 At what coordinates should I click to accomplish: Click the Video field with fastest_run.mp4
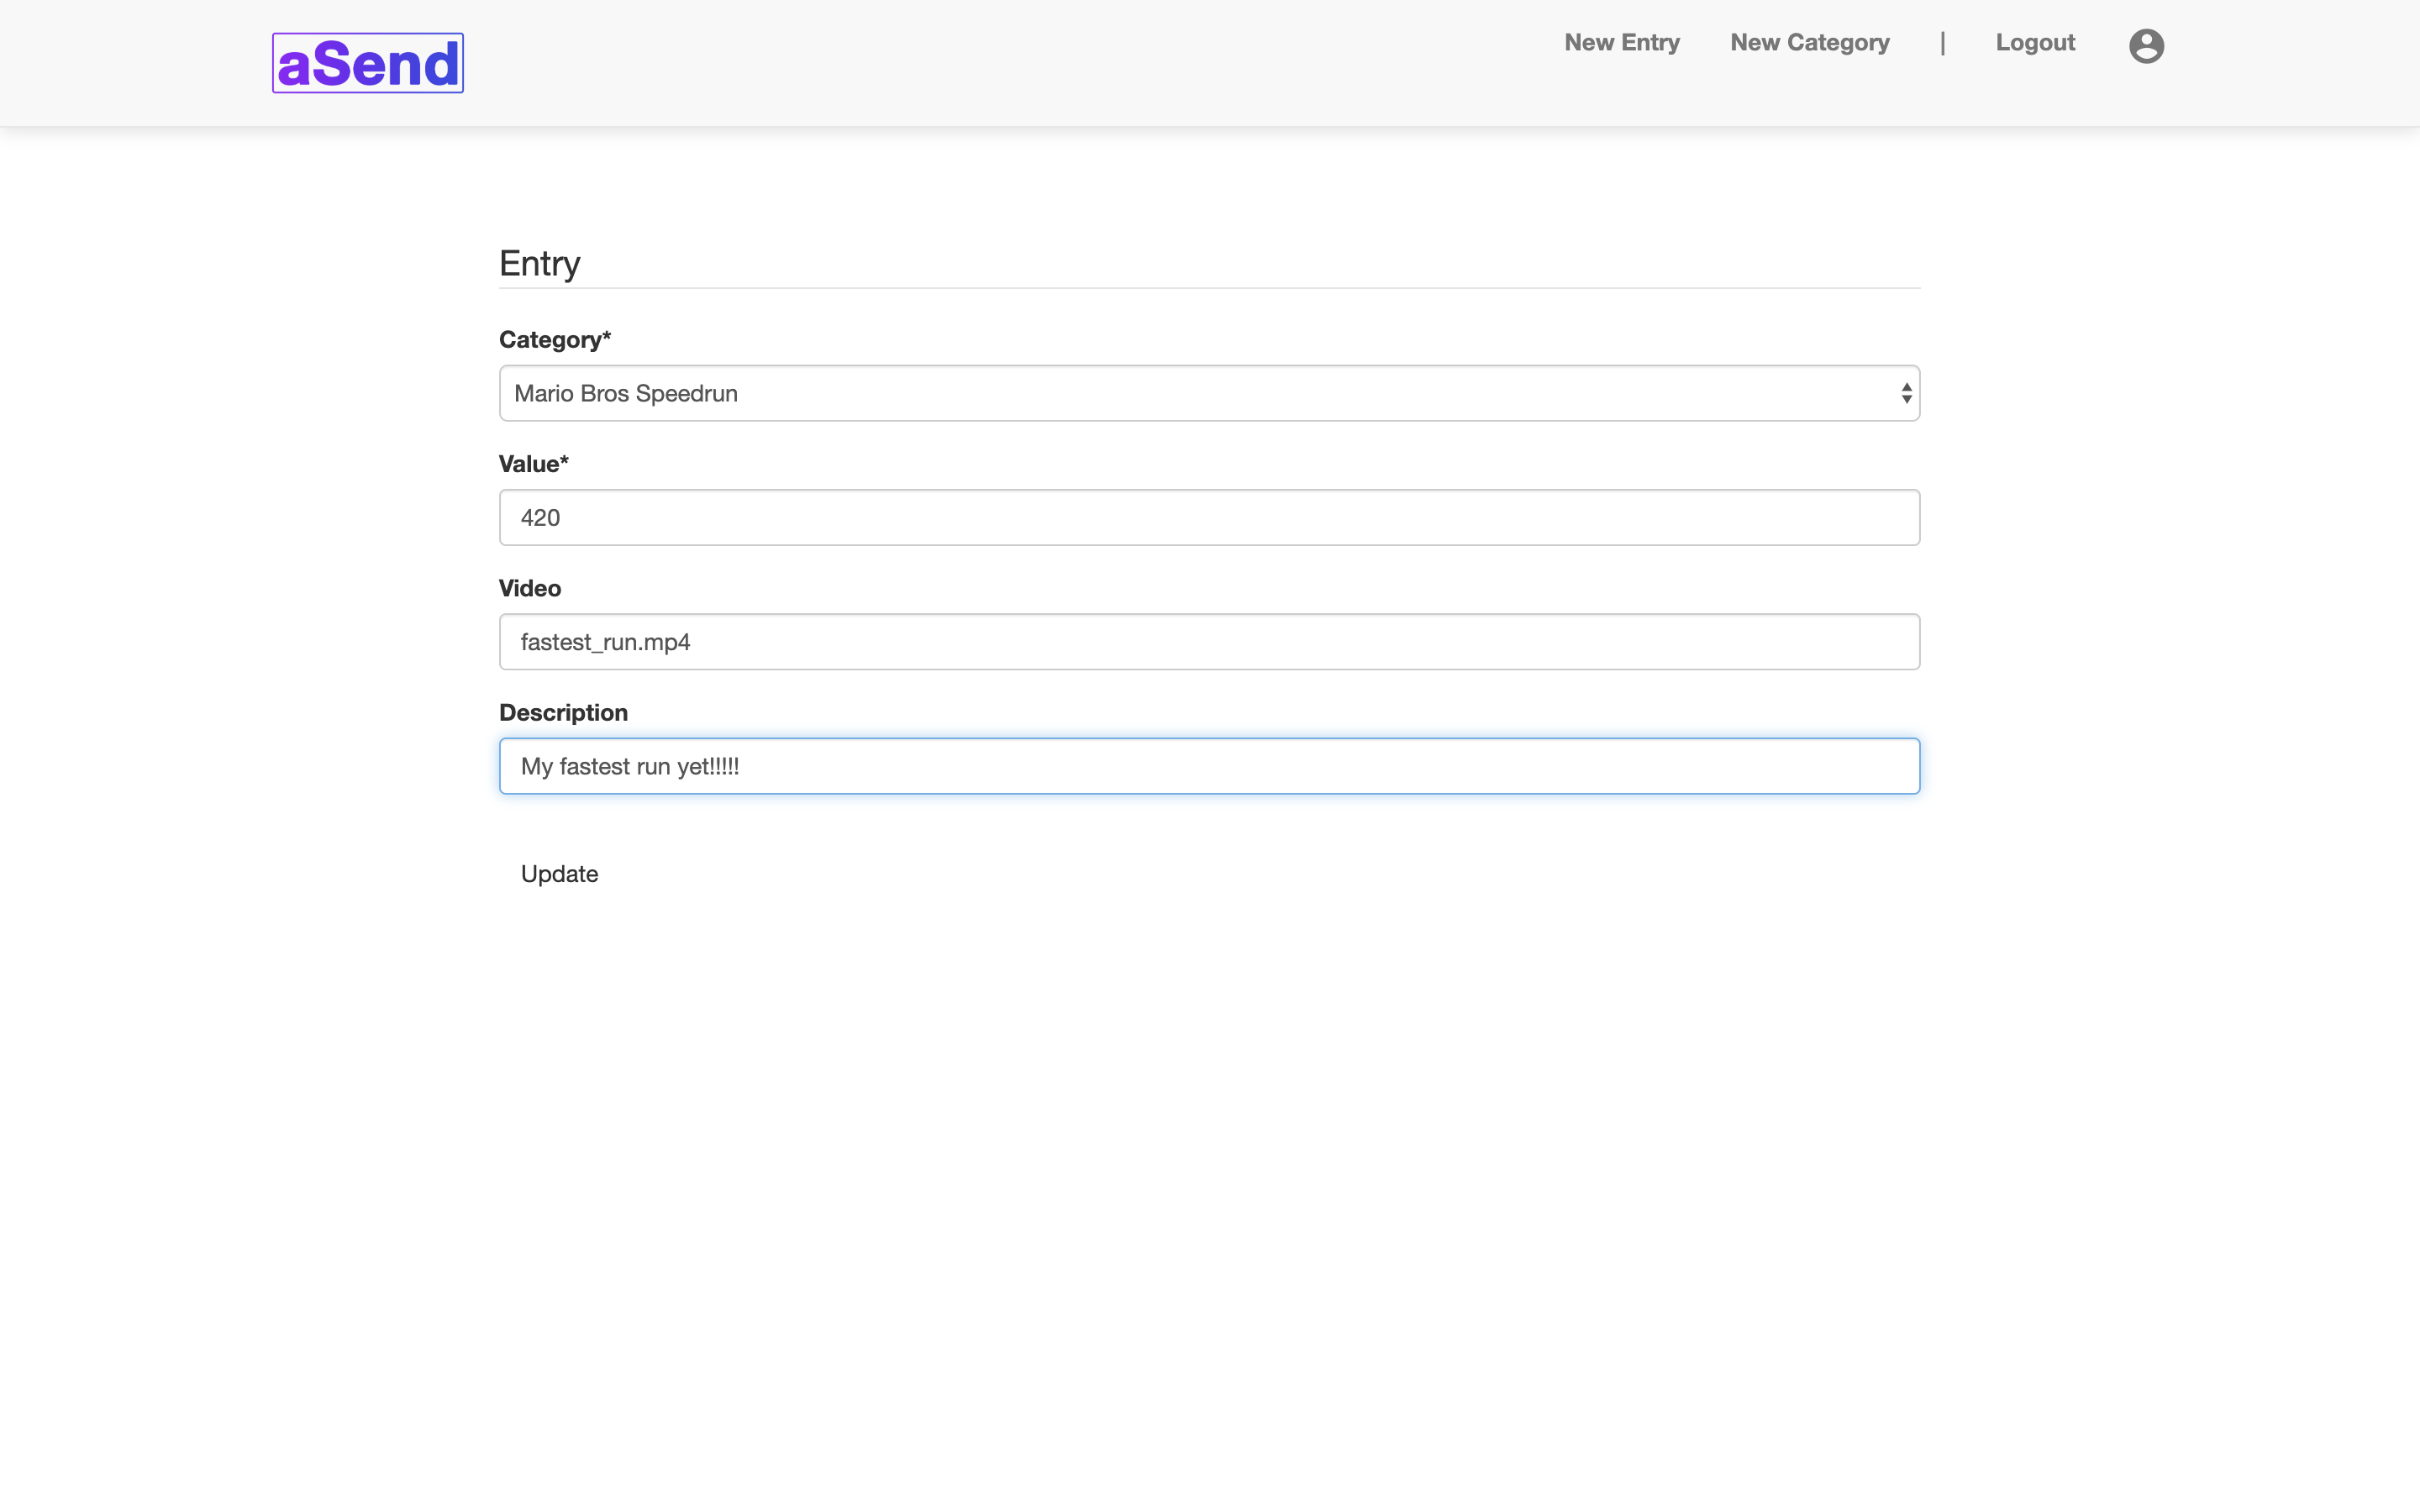pyautogui.click(x=1208, y=642)
